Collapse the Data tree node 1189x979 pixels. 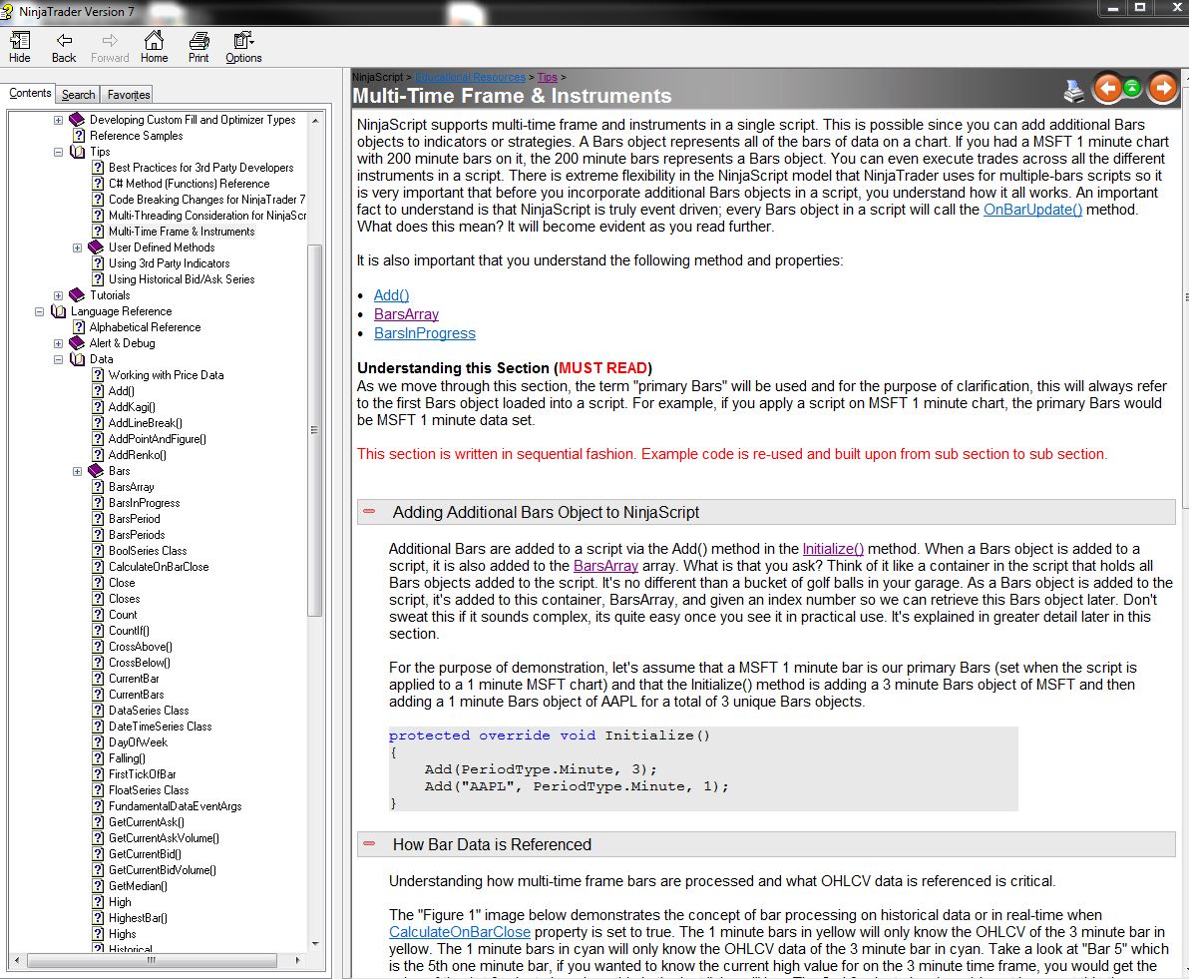(x=59, y=359)
